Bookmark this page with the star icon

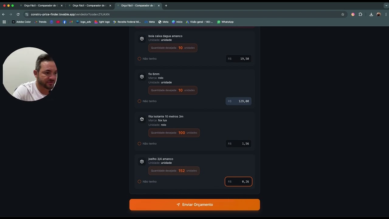pyautogui.click(x=343, y=14)
